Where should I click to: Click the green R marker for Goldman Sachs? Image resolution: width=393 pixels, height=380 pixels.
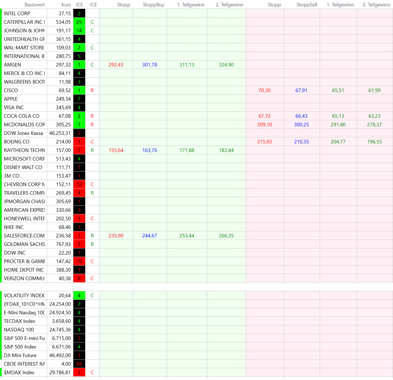point(92,244)
